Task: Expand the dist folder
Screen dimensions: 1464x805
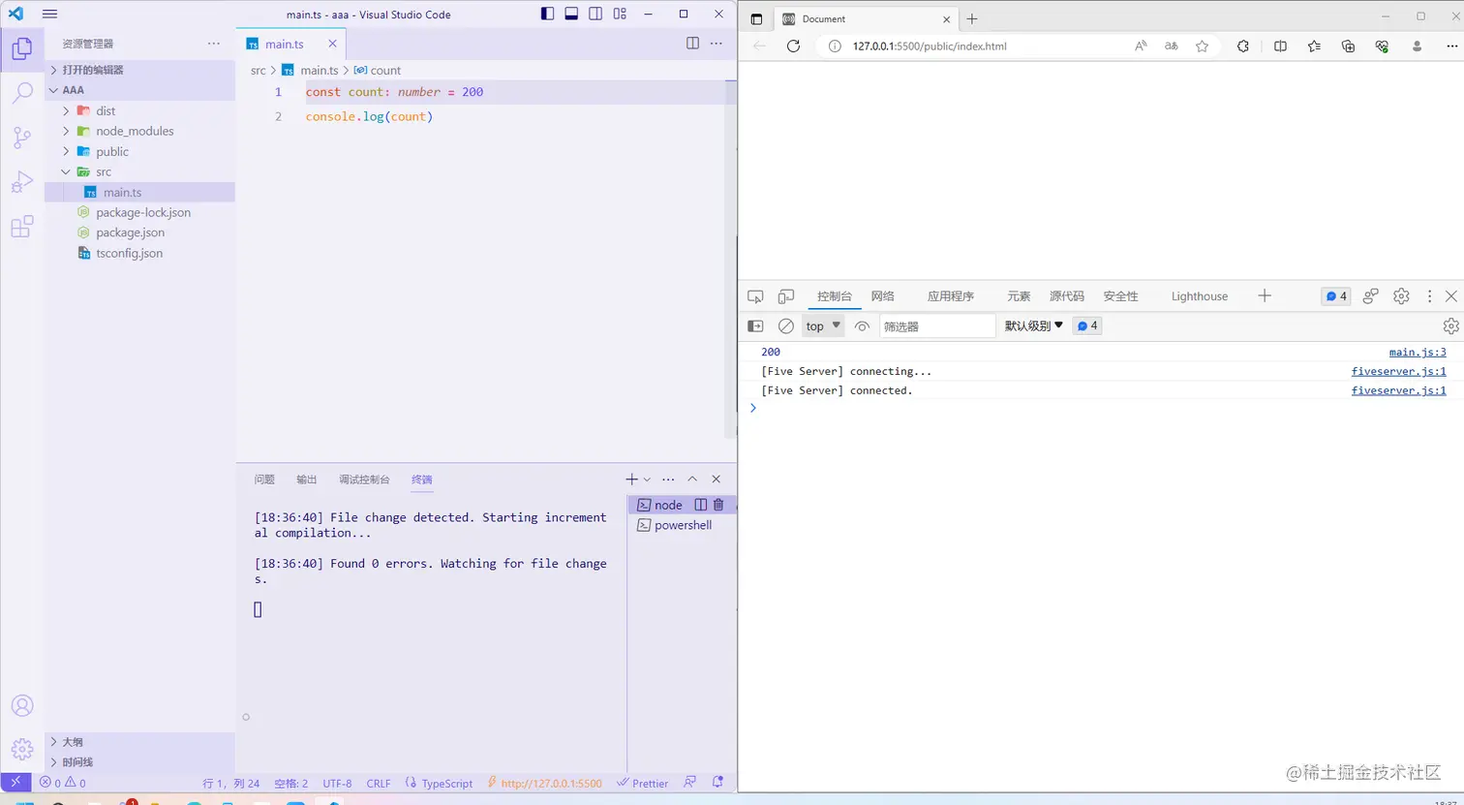Action: [x=66, y=110]
